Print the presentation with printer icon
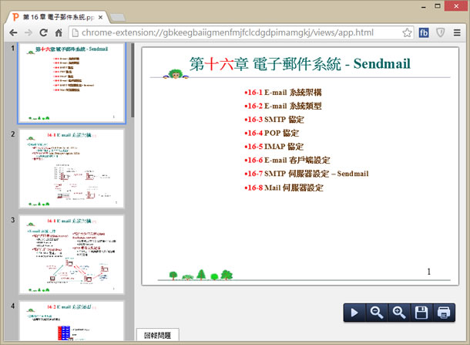This screenshot has width=470, height=345. (x=444, y=313)
